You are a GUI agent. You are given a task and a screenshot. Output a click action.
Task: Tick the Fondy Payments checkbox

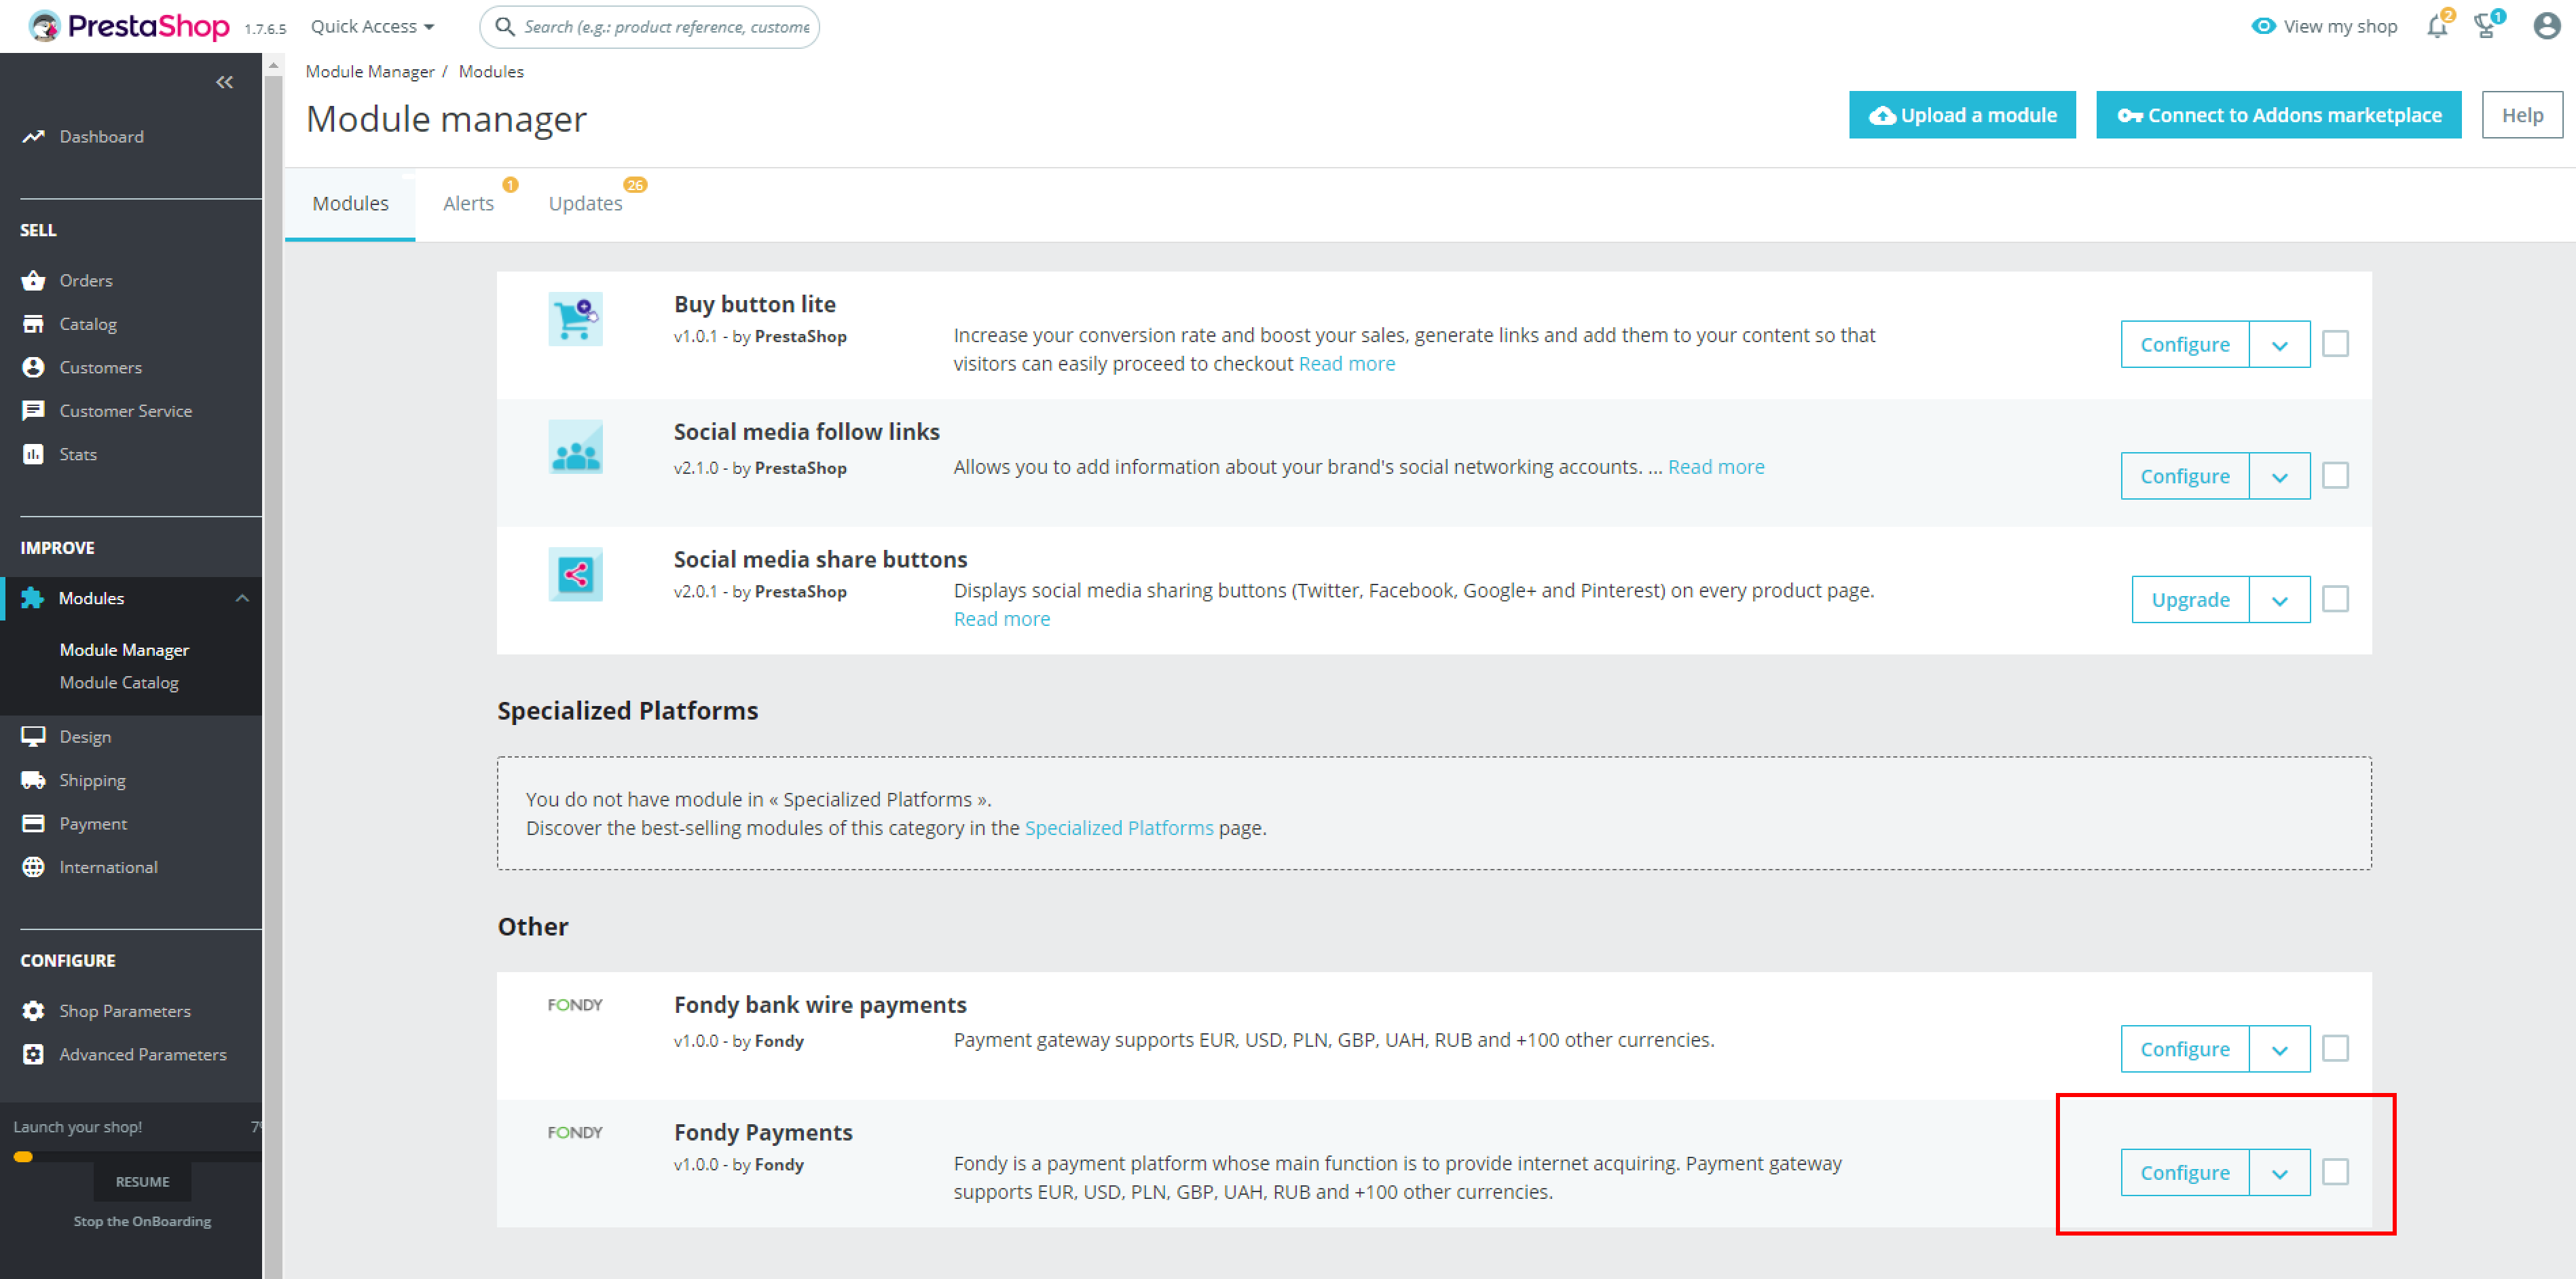pos(2335,1172)
